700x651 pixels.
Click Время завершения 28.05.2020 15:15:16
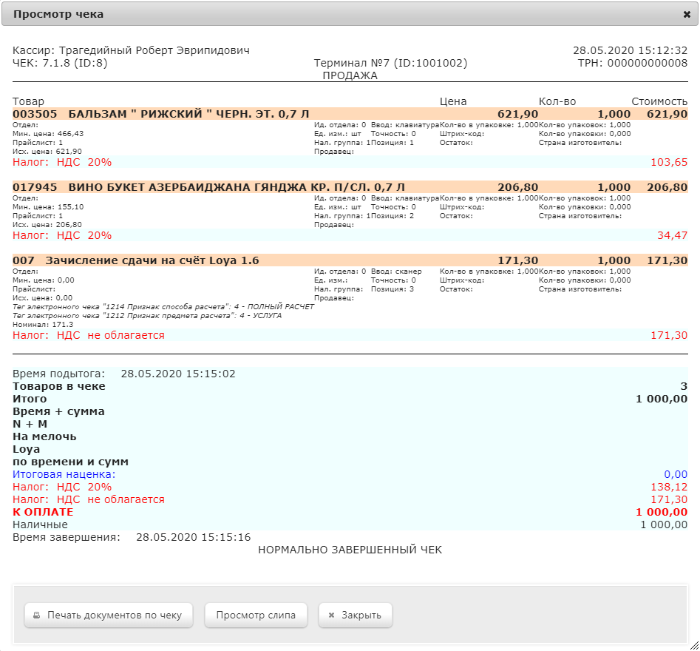tap(132, 537)
